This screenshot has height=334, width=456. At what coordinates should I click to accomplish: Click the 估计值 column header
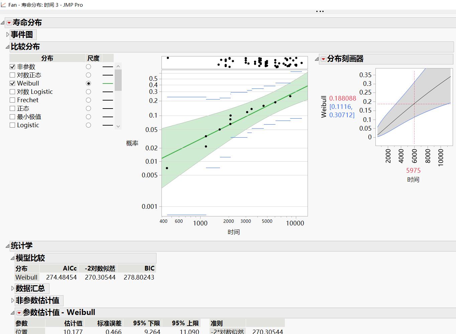pyautogui.click(x=65, y=323)
